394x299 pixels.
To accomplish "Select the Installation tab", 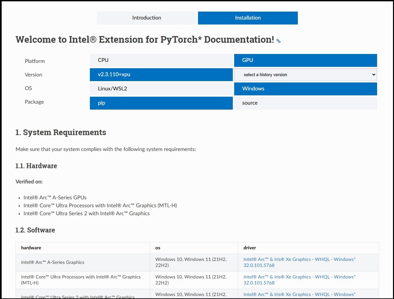I will point(247,18).
